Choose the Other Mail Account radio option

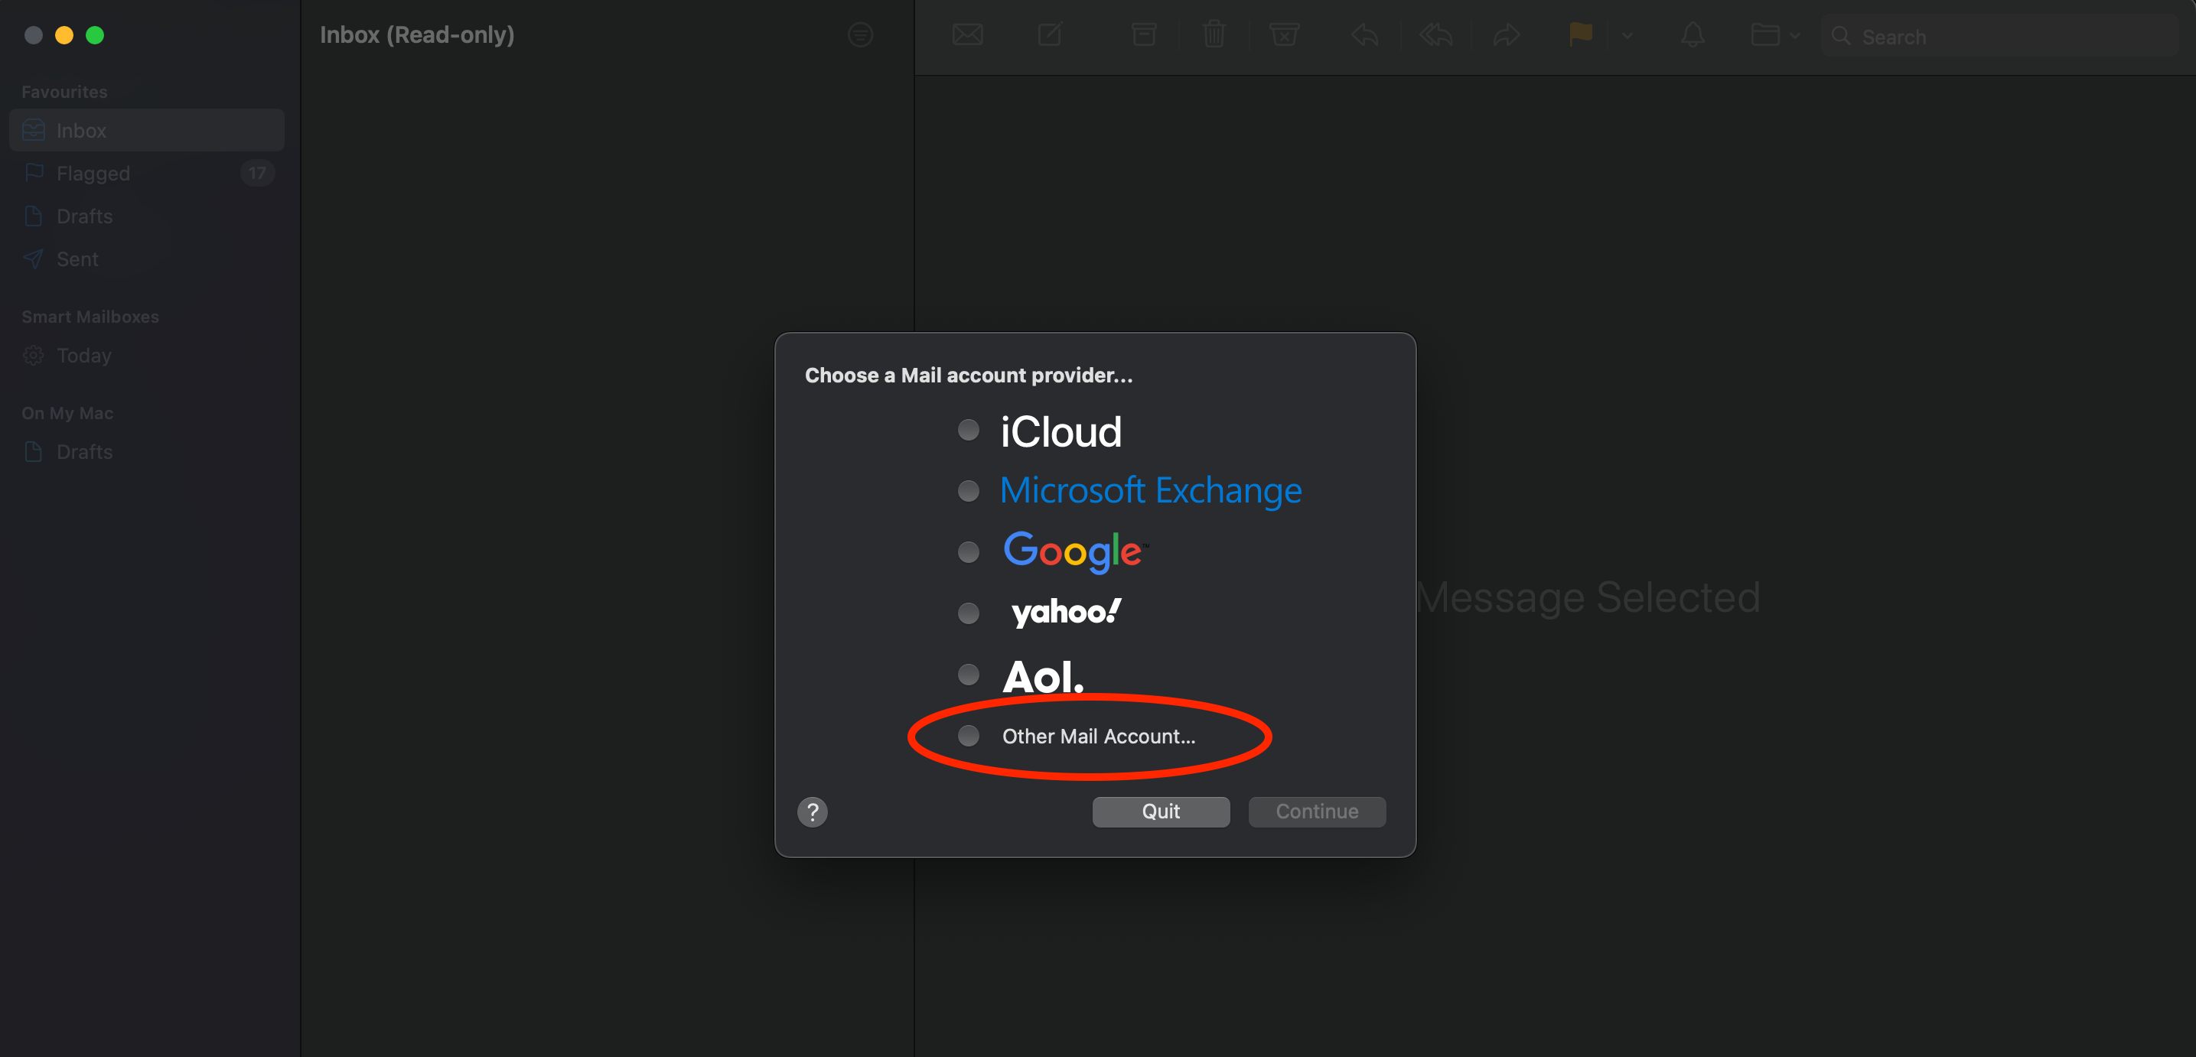pyautogui.click(x=969, y=736)
